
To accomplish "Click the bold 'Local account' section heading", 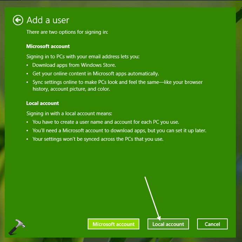I will (x=42, y=103).
